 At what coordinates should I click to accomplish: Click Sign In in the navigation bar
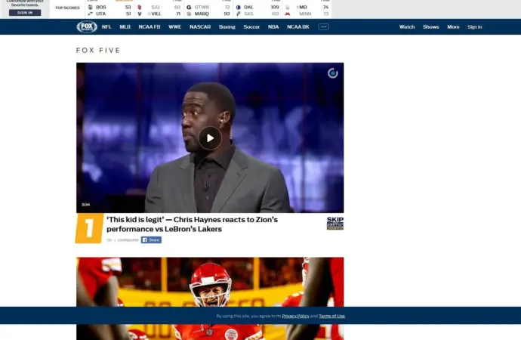tap(474, 27)
